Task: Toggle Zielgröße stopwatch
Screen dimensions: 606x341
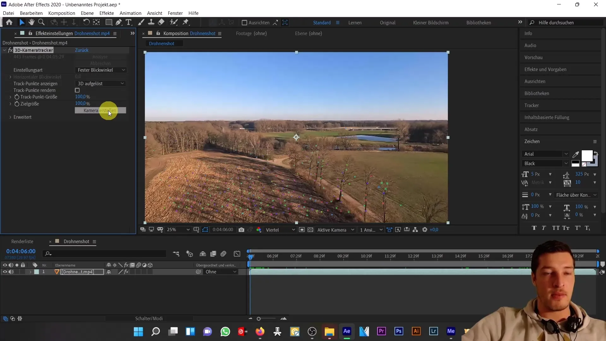Action: coord(17,104)
